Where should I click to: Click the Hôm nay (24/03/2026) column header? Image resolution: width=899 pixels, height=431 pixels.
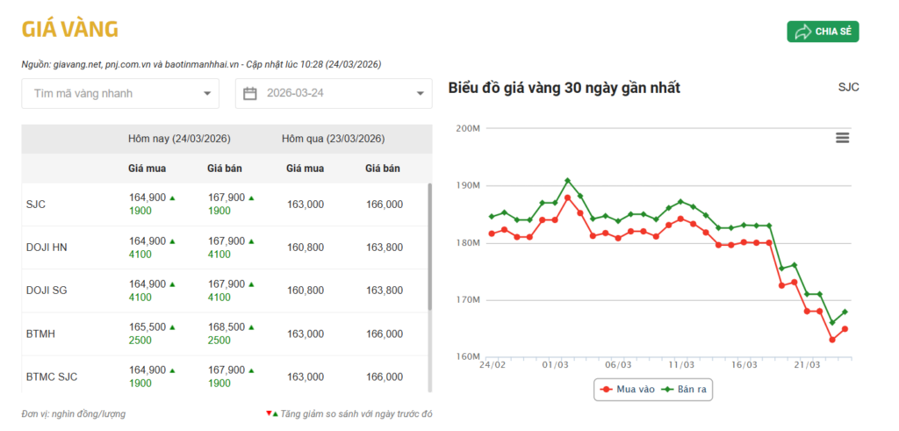coord(179,140)
